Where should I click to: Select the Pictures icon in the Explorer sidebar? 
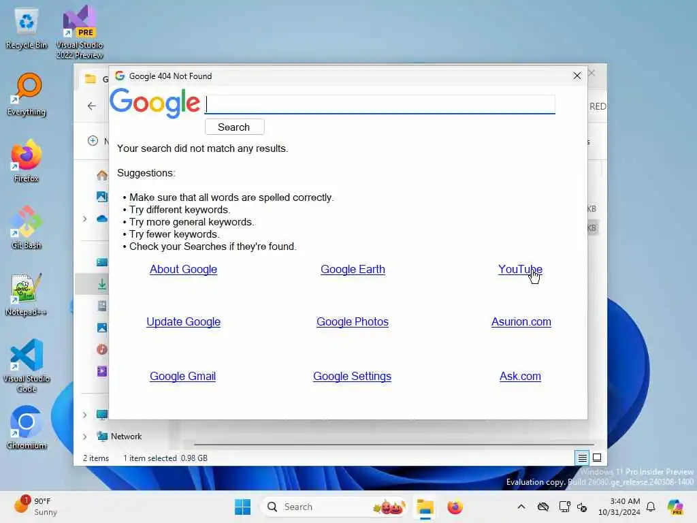pos(102,328)
